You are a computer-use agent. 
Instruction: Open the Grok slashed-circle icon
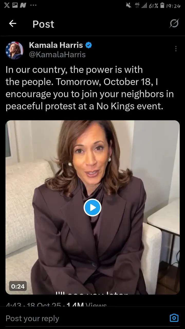(x=174, y=24)
